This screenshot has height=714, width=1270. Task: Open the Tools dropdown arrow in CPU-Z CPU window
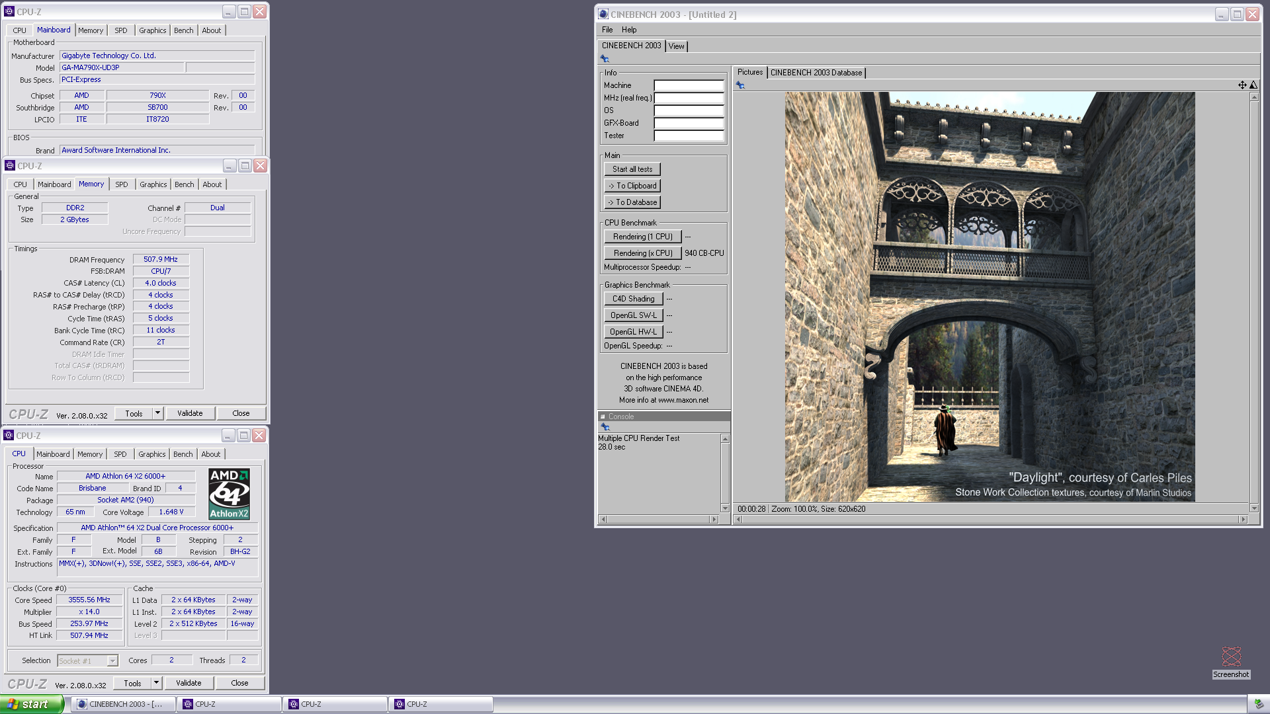point(156,683)
